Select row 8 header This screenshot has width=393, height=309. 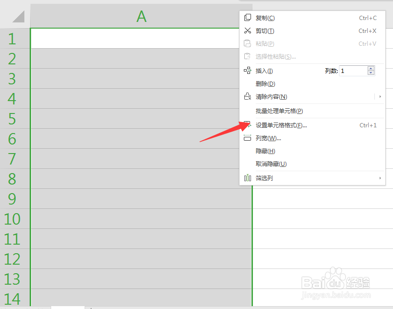[x=15, y=179]
